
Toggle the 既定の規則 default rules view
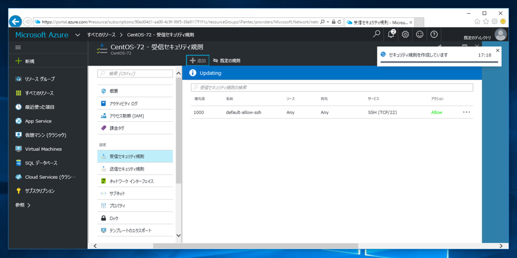(x=227, y=61)
